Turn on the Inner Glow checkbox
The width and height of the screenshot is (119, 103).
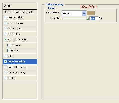(x=5, y=34)
